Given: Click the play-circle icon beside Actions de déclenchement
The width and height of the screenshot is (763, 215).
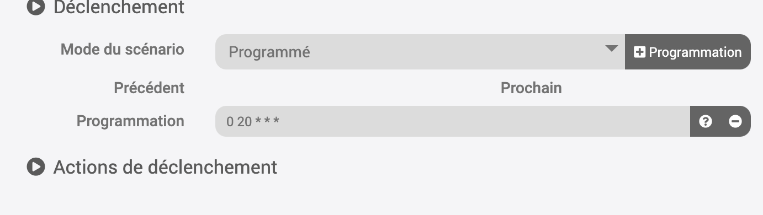Looking at the screenshot, I should pos(36,166).
